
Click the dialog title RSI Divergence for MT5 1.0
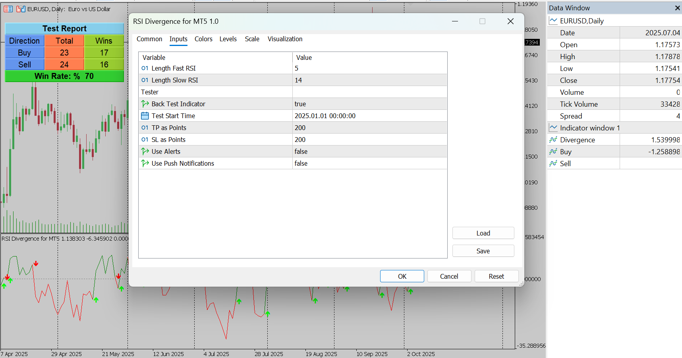point(176,21)
